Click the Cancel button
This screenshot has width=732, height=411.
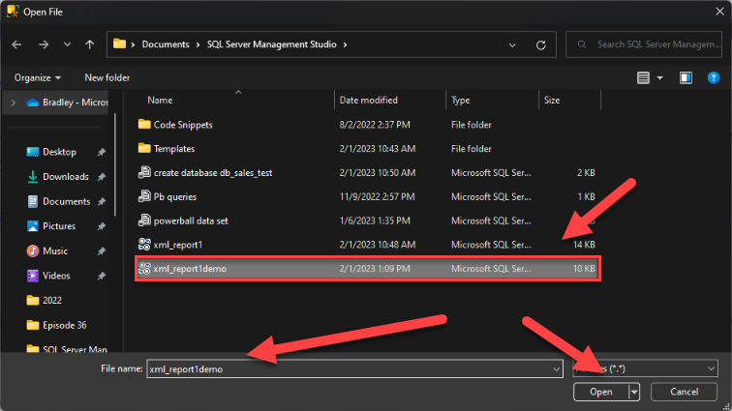(684, 392)
